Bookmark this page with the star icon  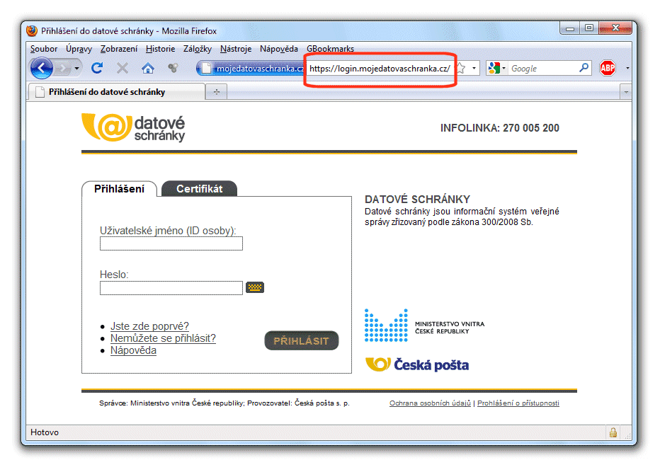(x=461, y=68)
